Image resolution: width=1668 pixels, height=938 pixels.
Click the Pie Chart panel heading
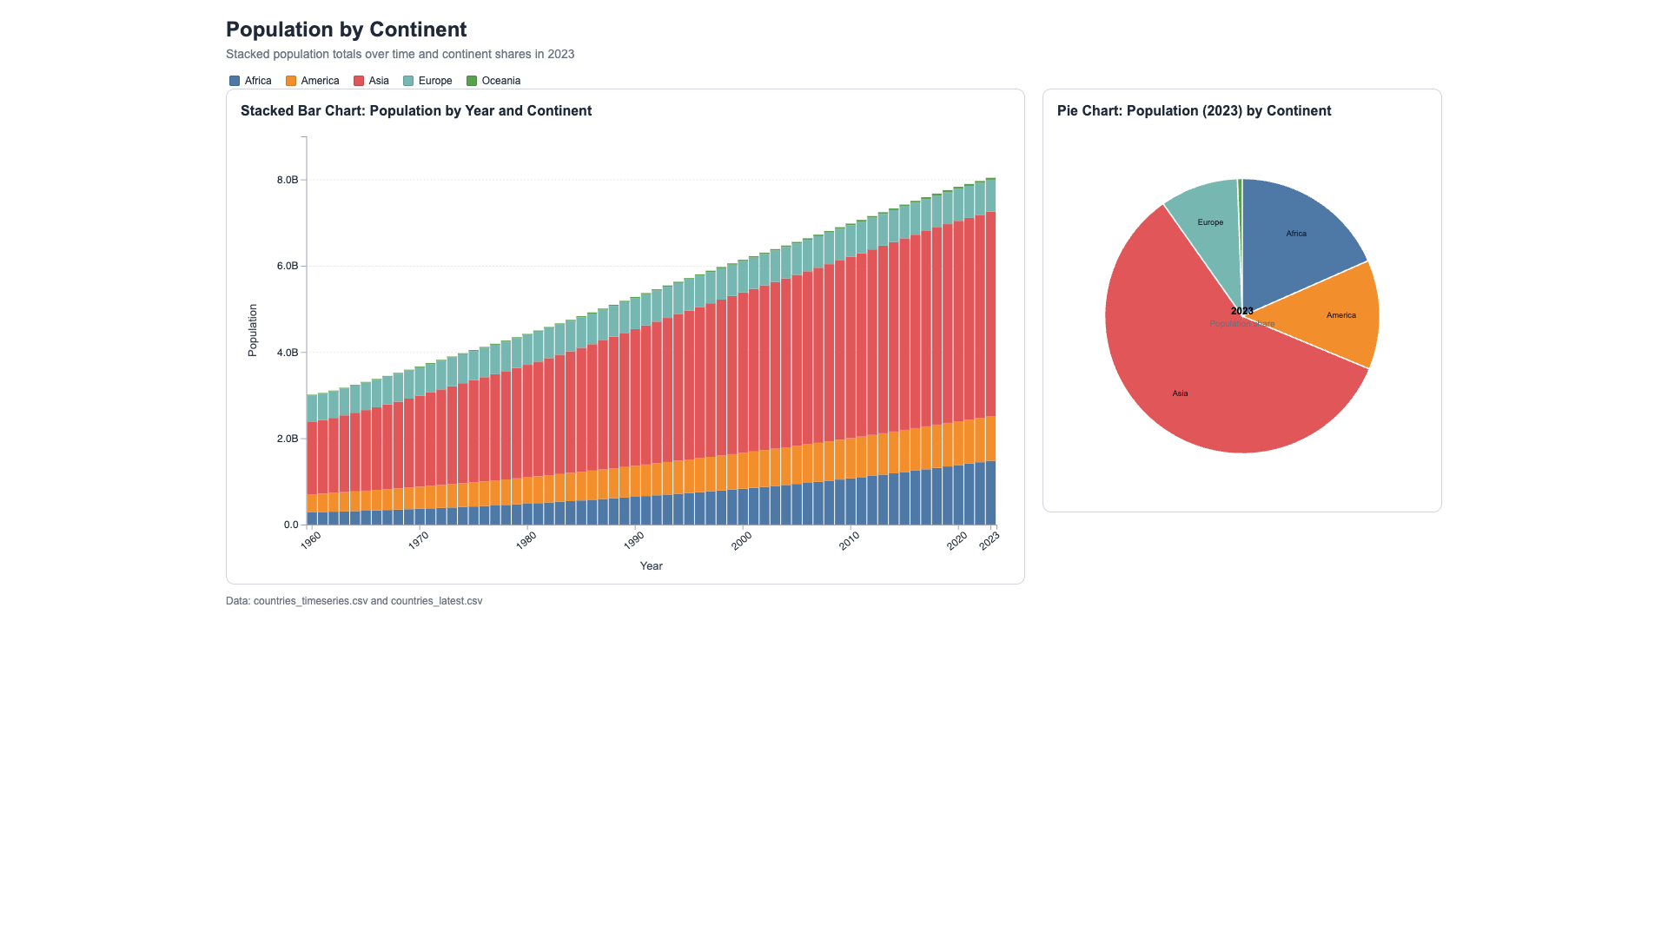(1195, 111)
